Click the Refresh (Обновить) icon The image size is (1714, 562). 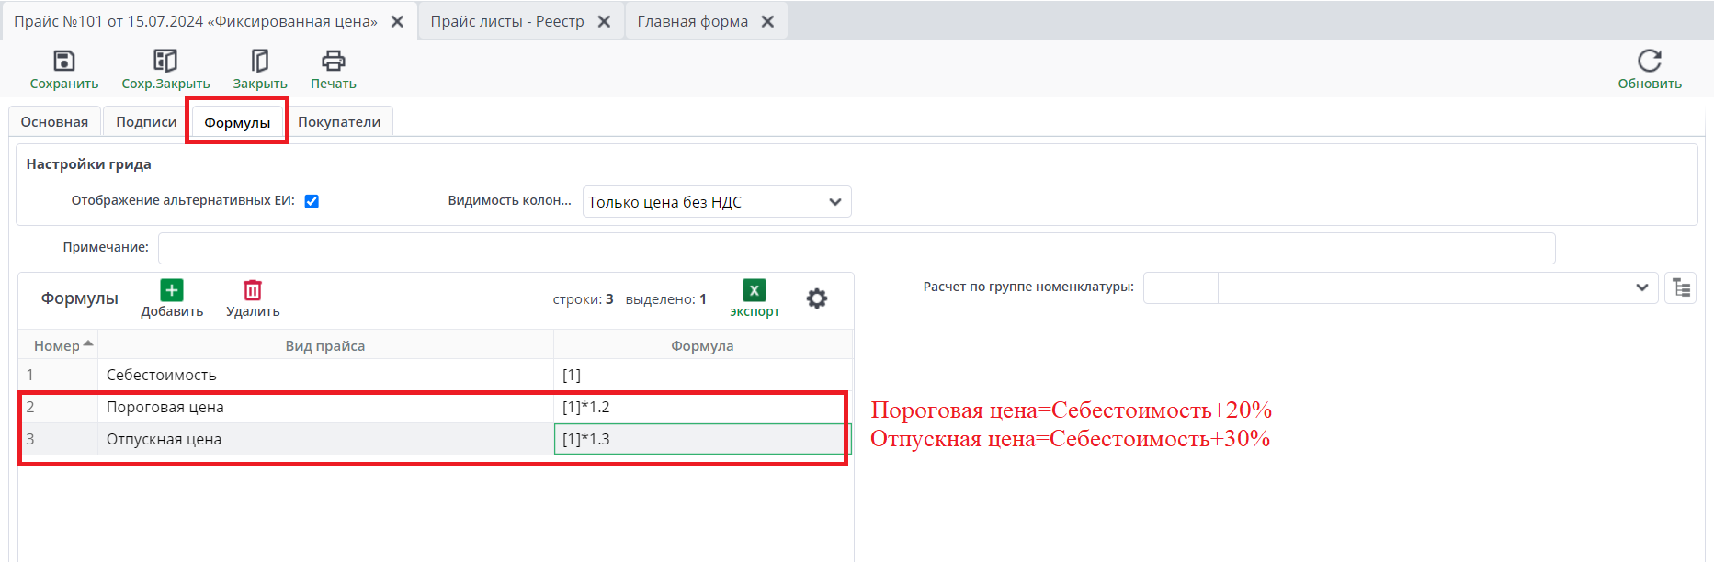(x=1650, y=62)
